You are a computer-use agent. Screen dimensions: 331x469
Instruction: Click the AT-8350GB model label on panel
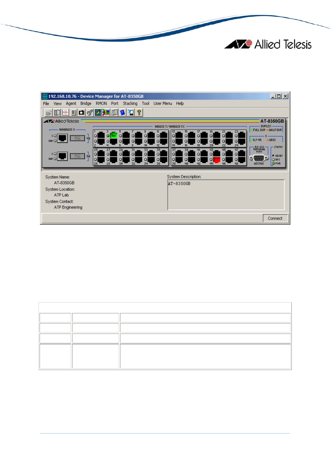(272, 121)
